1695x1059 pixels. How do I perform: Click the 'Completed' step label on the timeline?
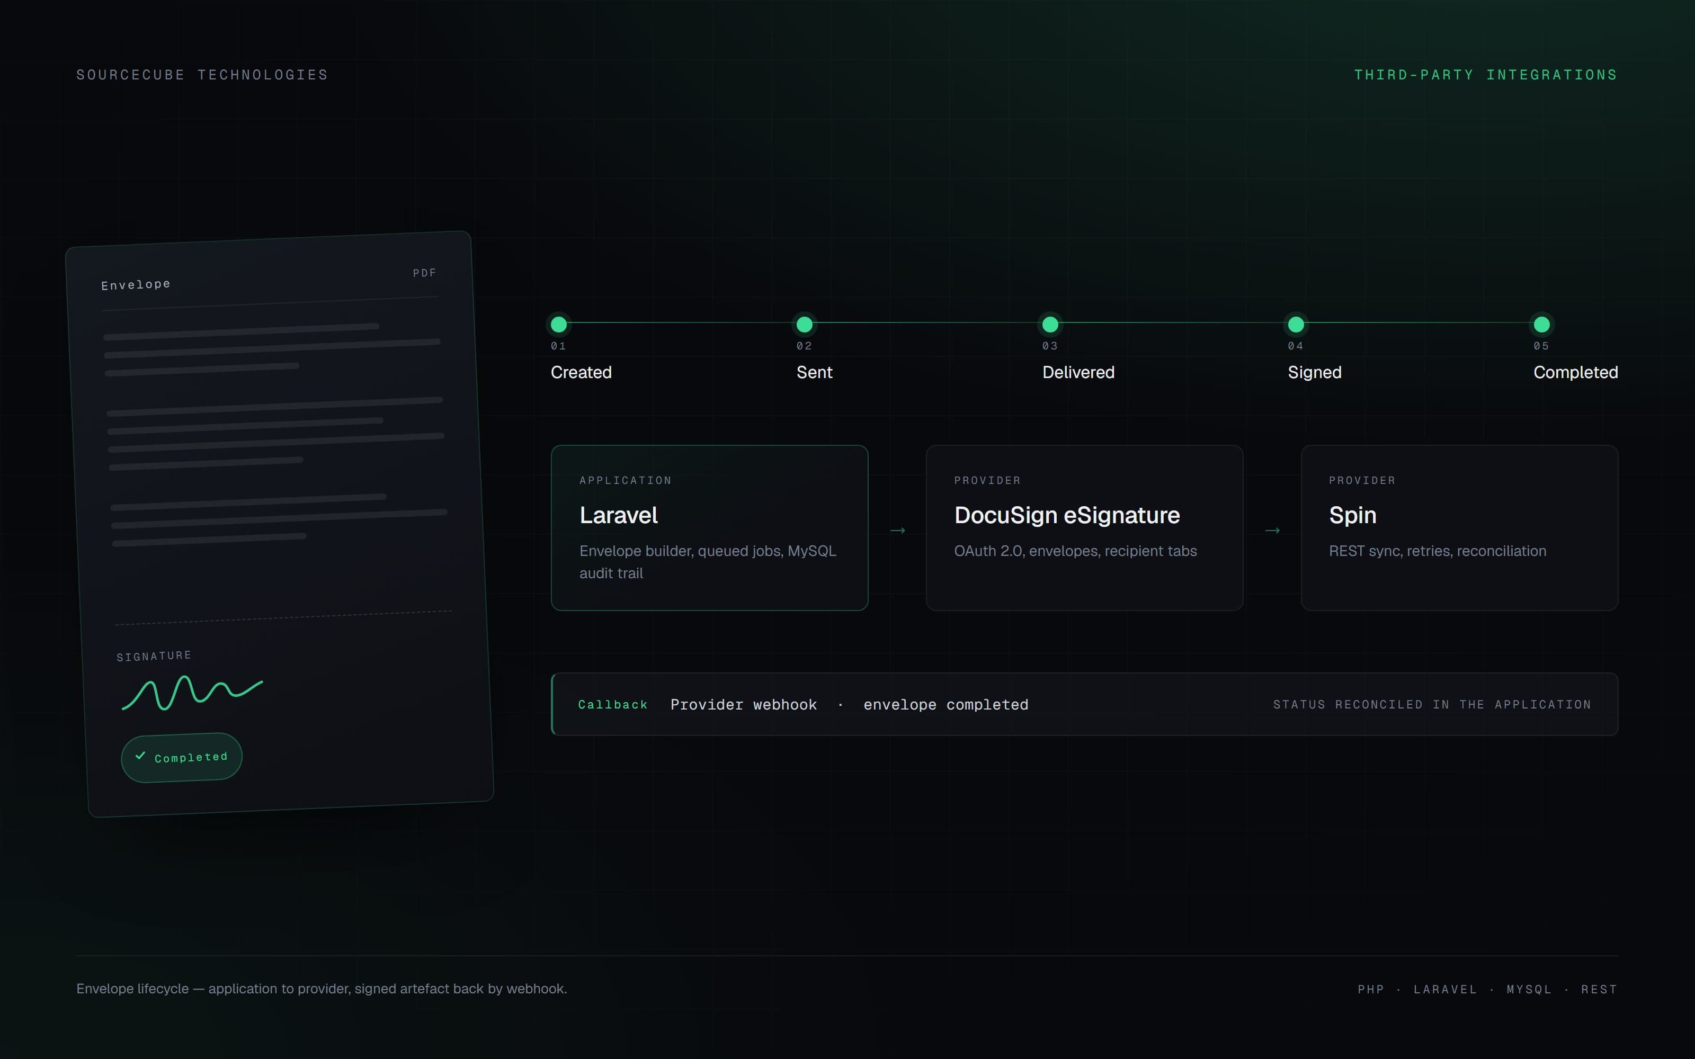click(x=1576, y=373)
